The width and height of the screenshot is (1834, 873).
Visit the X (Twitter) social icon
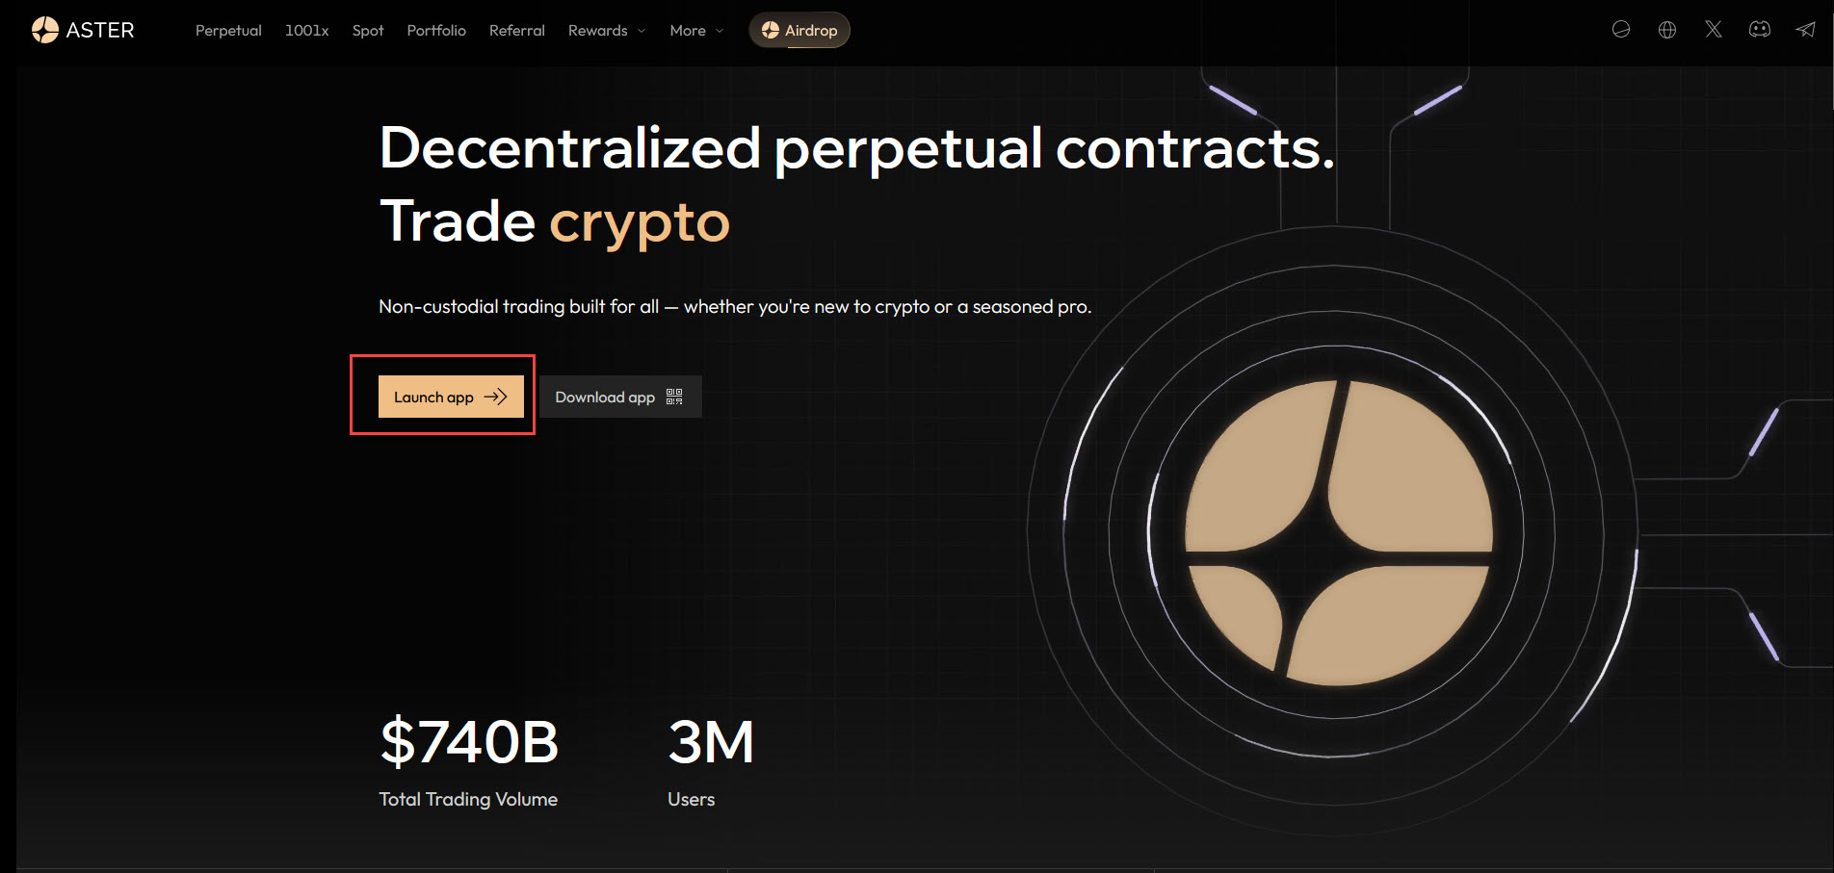pos(1714,30)
